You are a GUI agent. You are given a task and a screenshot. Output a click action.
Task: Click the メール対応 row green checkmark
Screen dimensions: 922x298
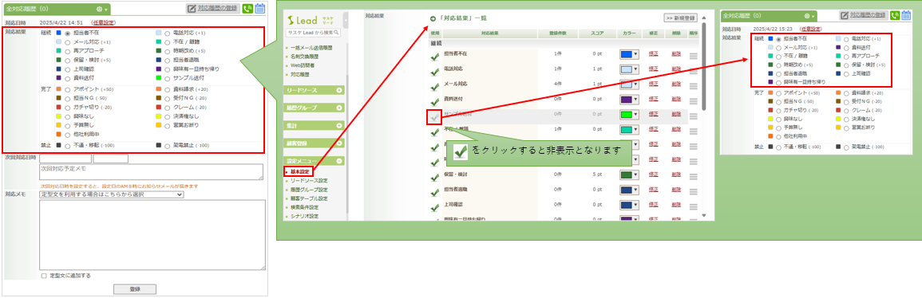[434, 87]
